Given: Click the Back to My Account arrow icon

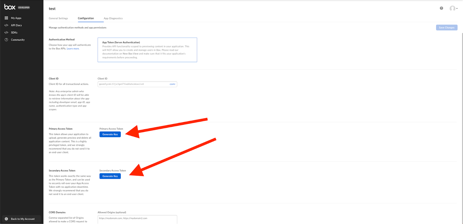Looking at the screenshot, I should (x=6, y=219).
